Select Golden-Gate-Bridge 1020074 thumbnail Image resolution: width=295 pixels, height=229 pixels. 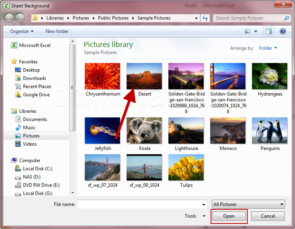(228, 76)
